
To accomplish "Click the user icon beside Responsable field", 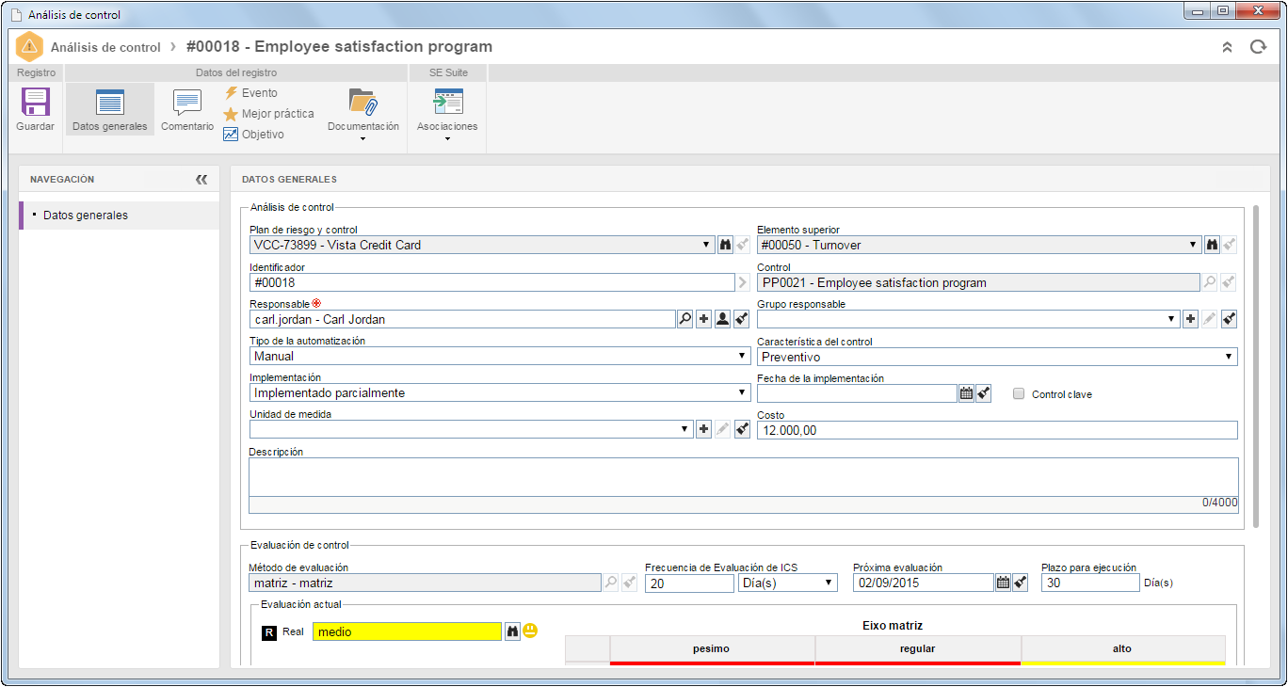I will click(x=722, y=319).
